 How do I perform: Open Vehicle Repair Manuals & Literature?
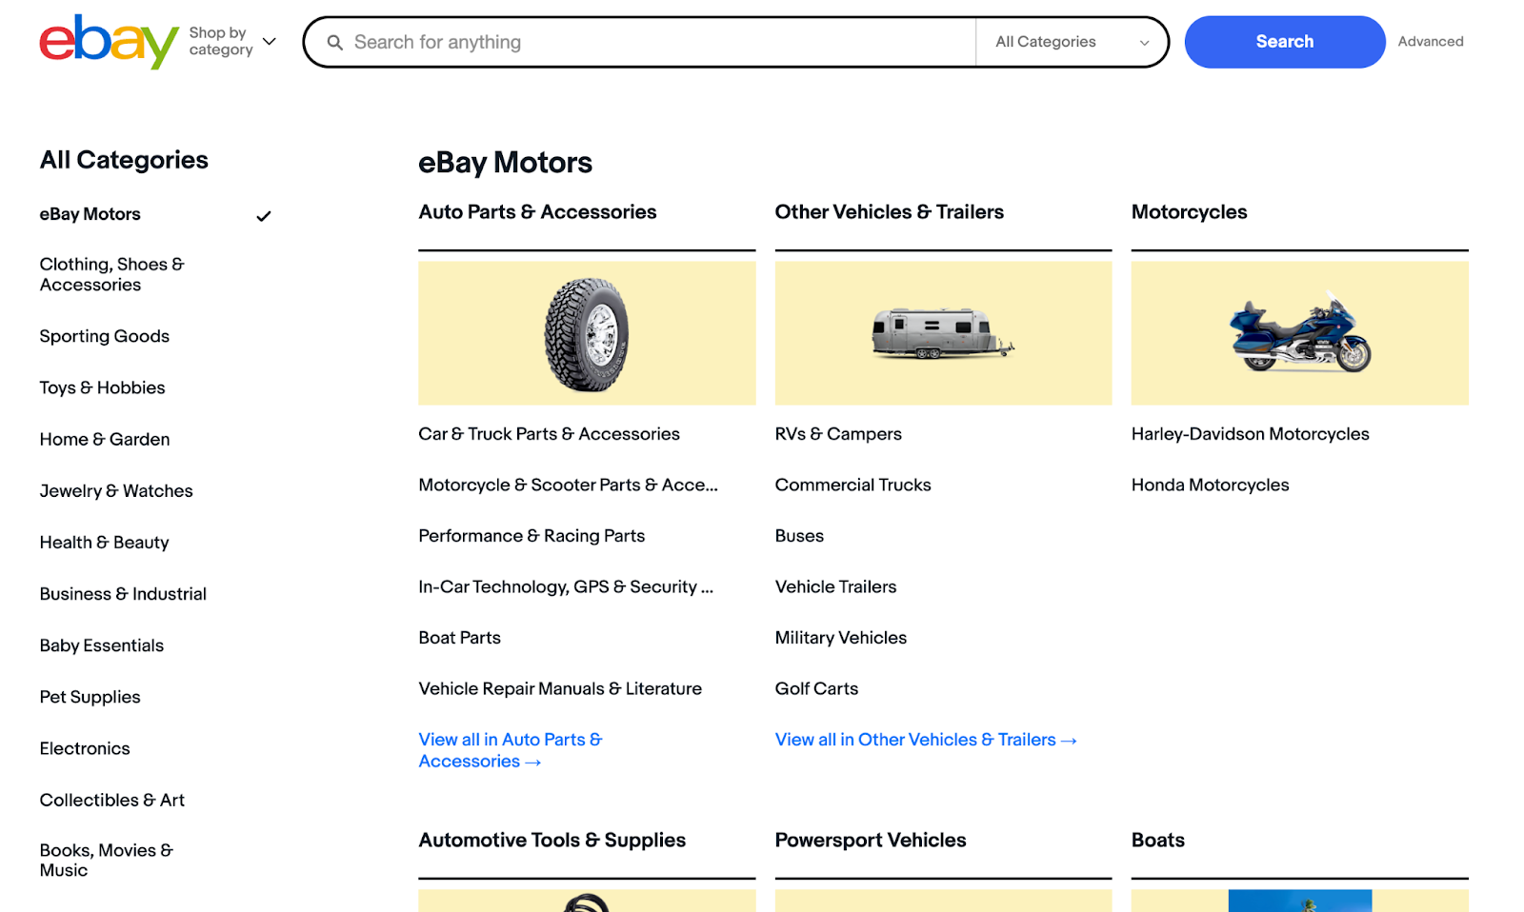tap(560, 688)
